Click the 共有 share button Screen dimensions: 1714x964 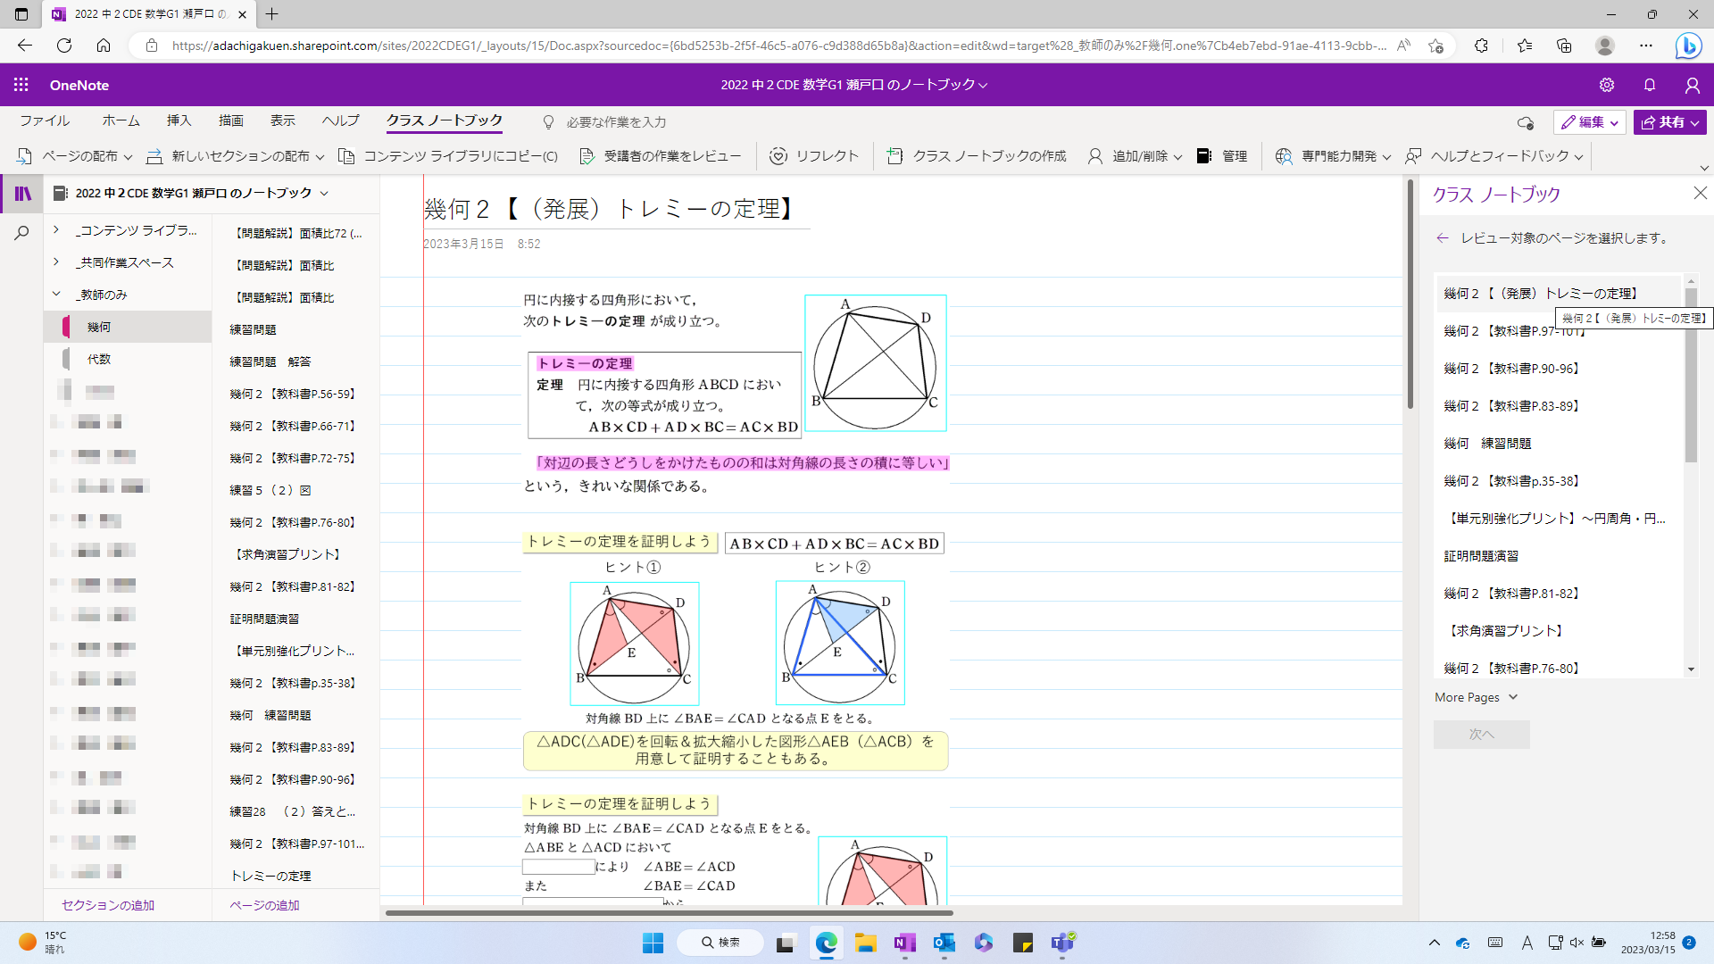[x=1668, y=121]
